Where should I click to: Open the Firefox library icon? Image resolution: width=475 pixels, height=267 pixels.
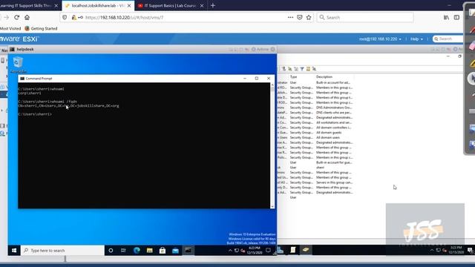(x=447, y=18)
